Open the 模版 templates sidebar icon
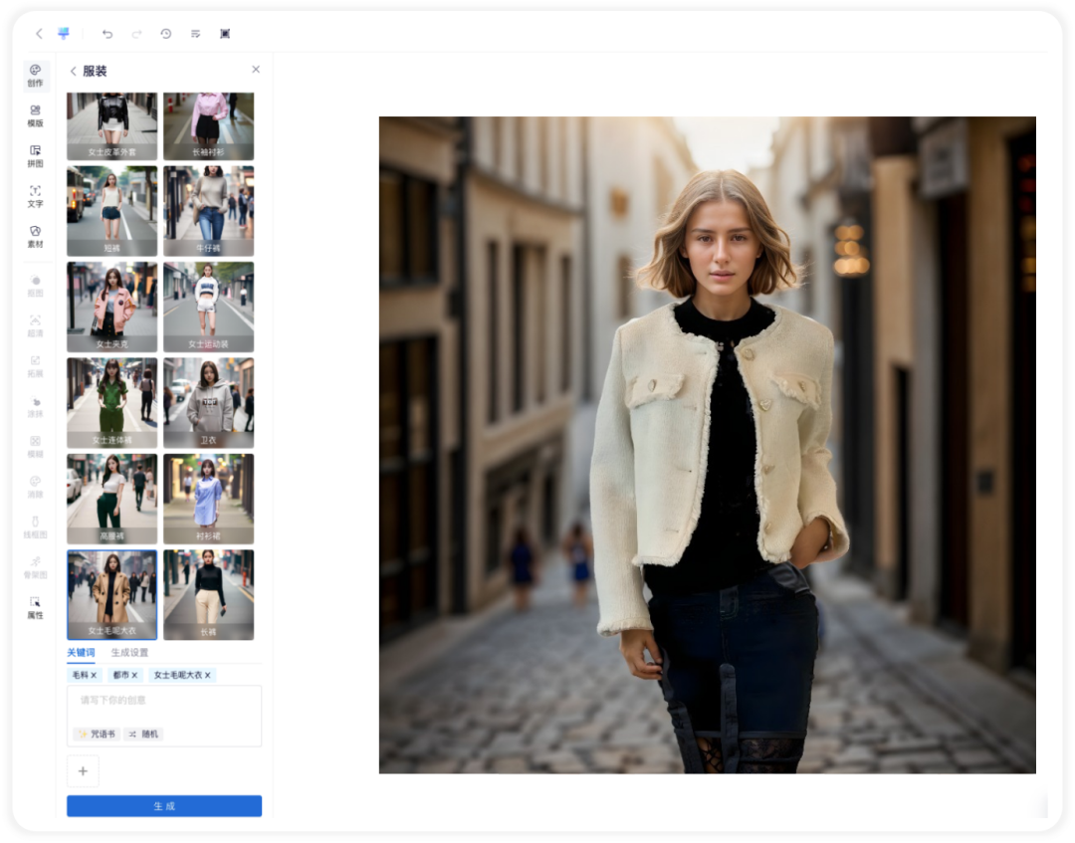 pos(35,115)
